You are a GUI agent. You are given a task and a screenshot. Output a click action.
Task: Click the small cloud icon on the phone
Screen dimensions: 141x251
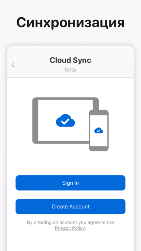pos(99,130)
